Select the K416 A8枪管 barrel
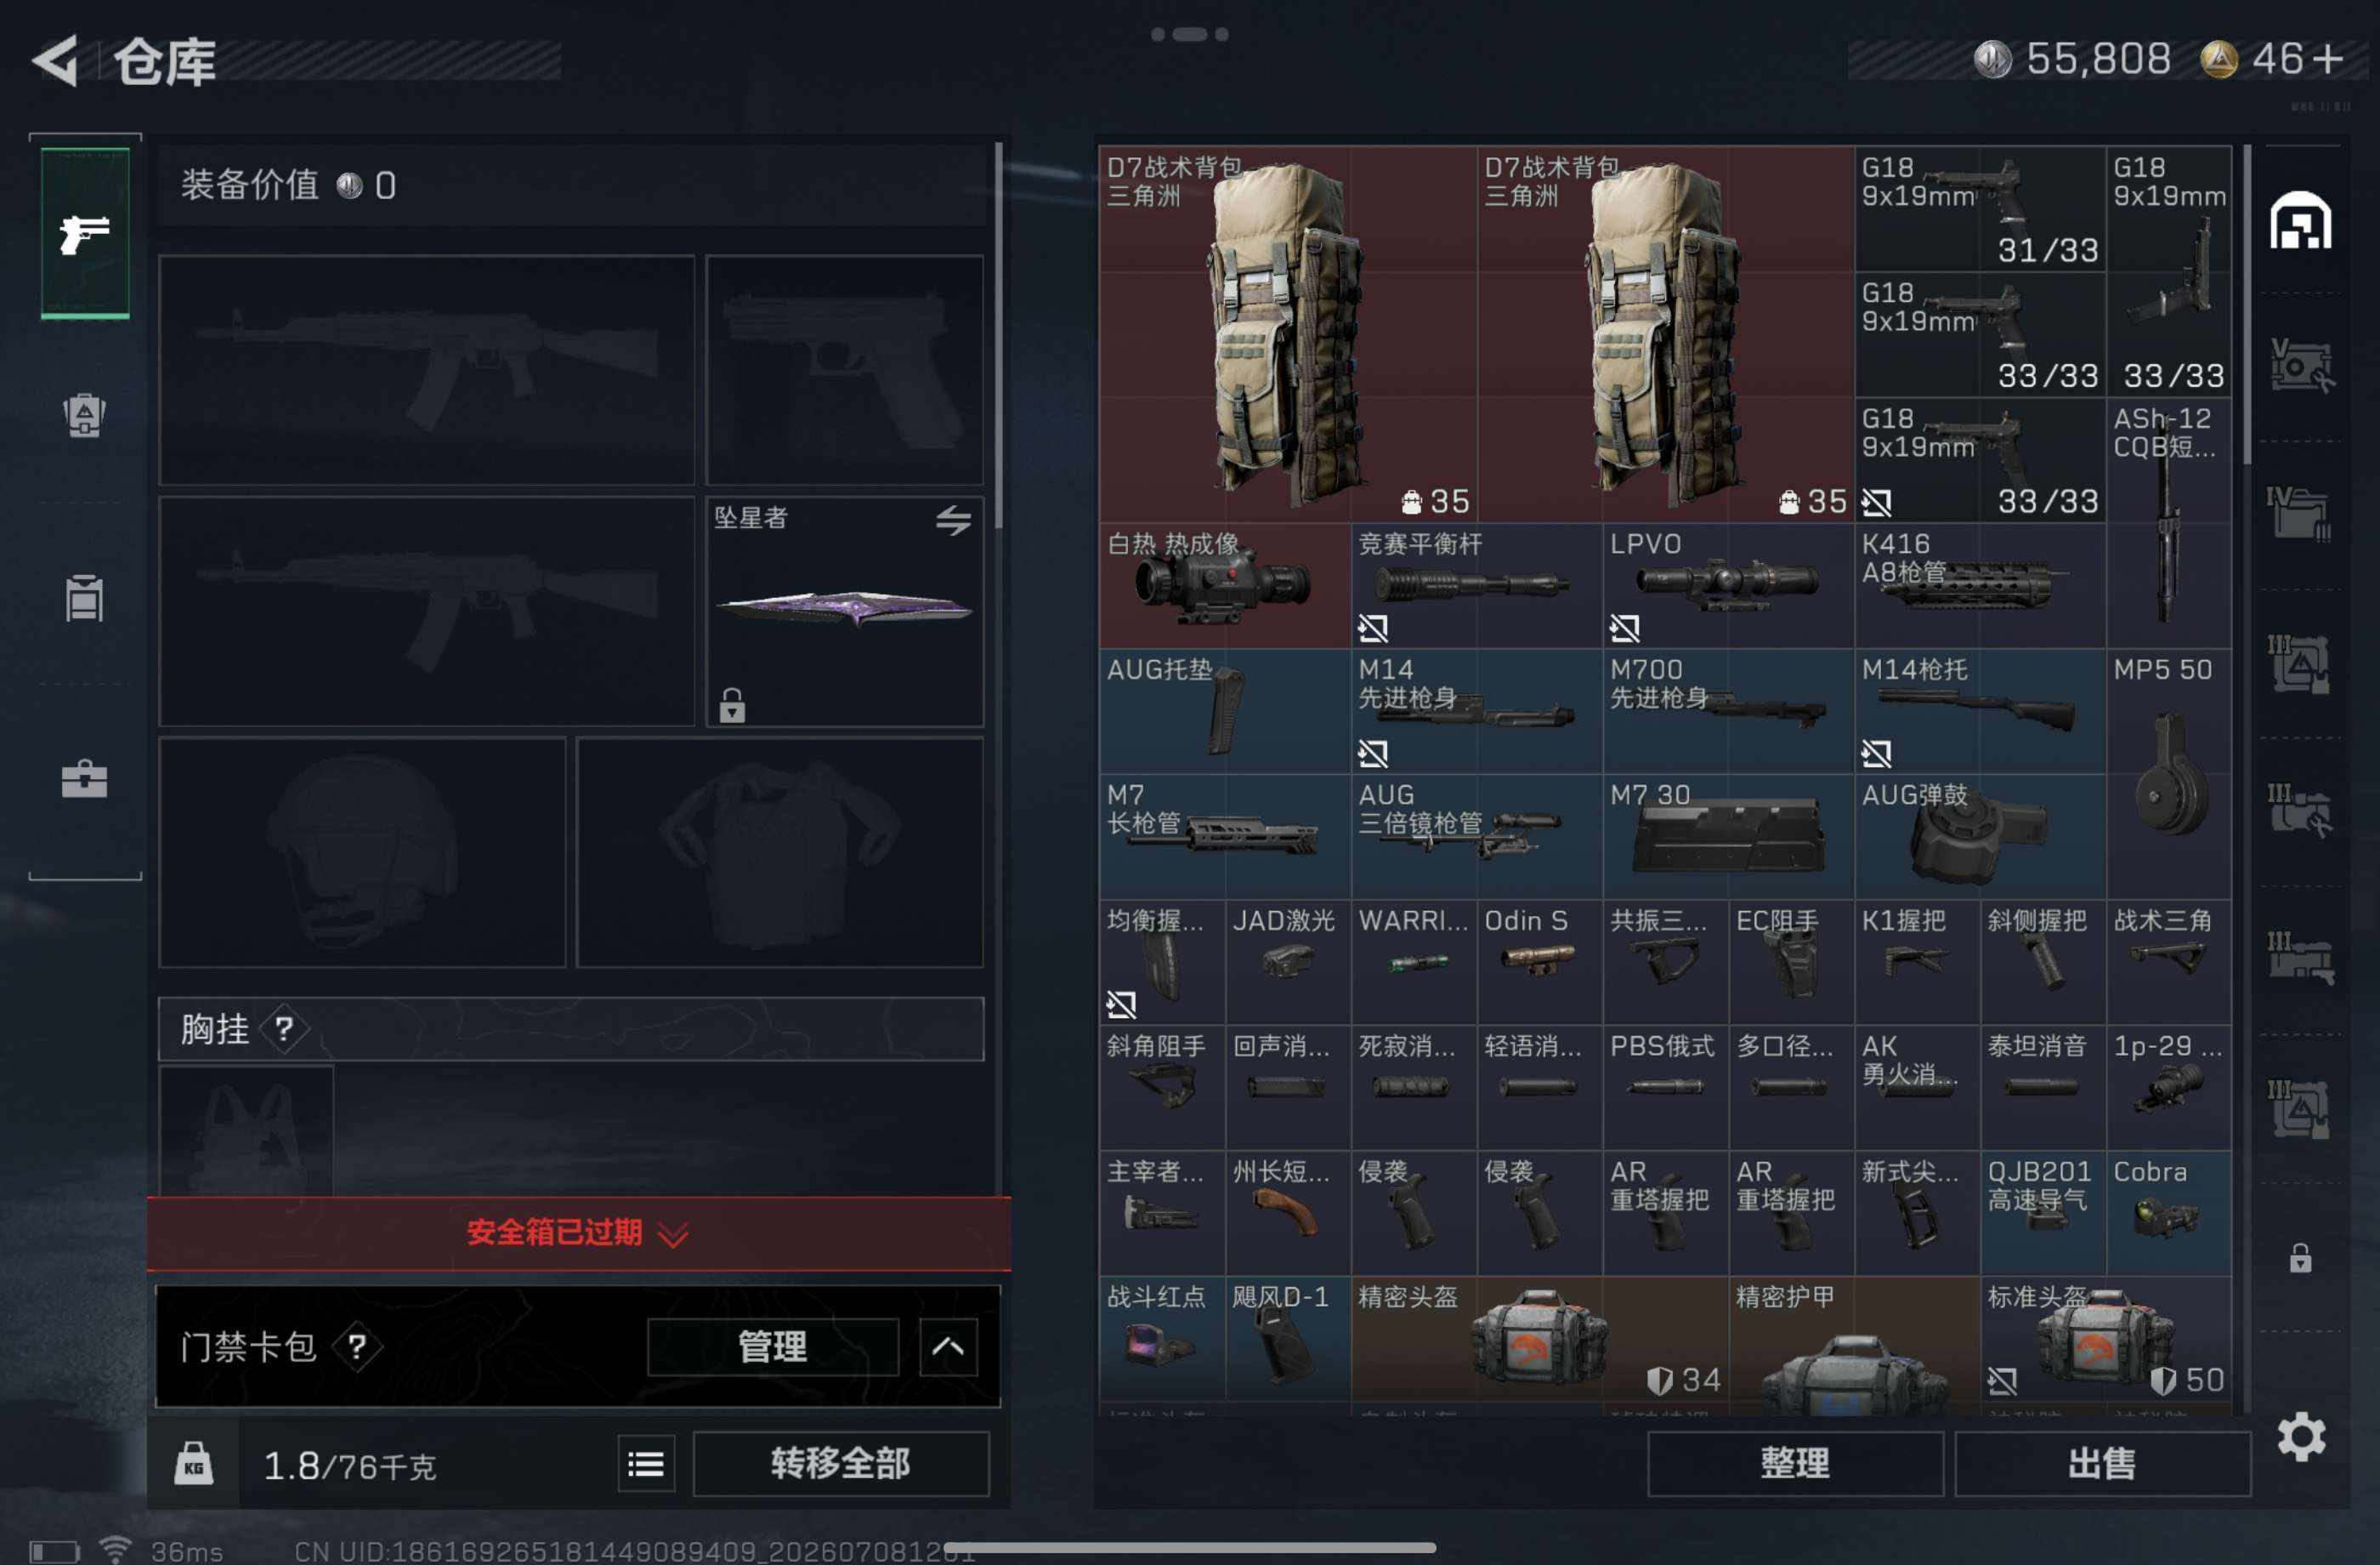The height and width of the screenshot is (1565, 2380). 1980,585
